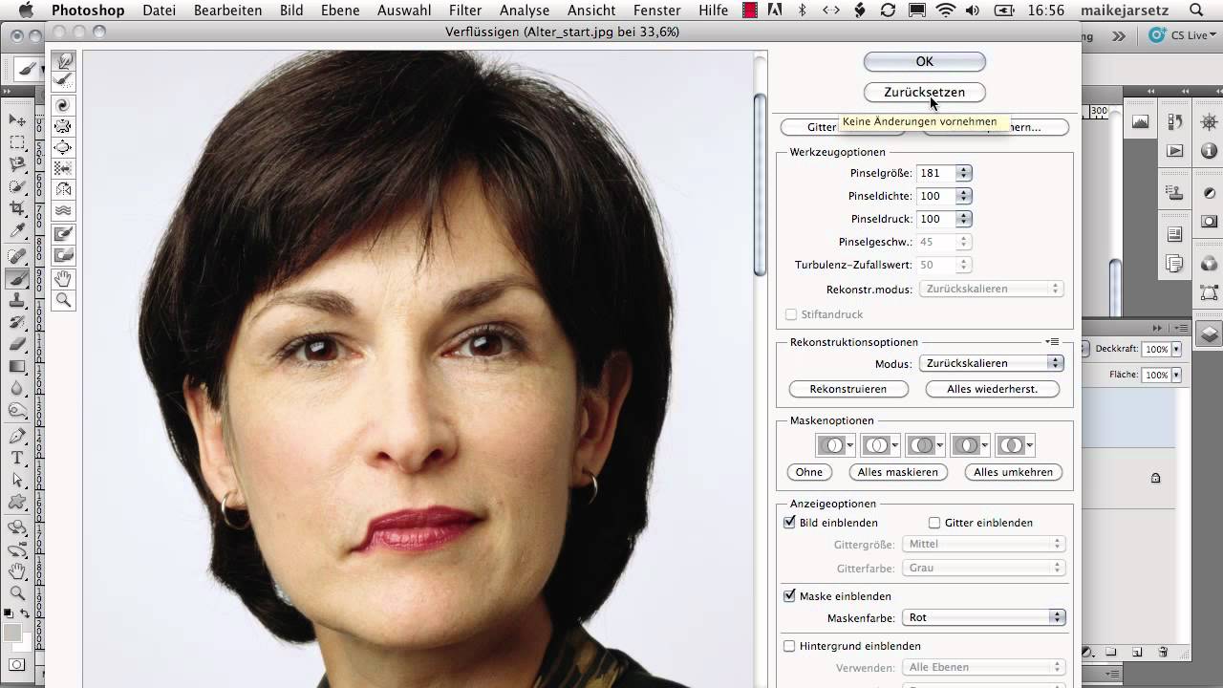This screenshot has height=688, width=1223.
Task: Click the fifth mask option icon
Action: [1015, 445]
